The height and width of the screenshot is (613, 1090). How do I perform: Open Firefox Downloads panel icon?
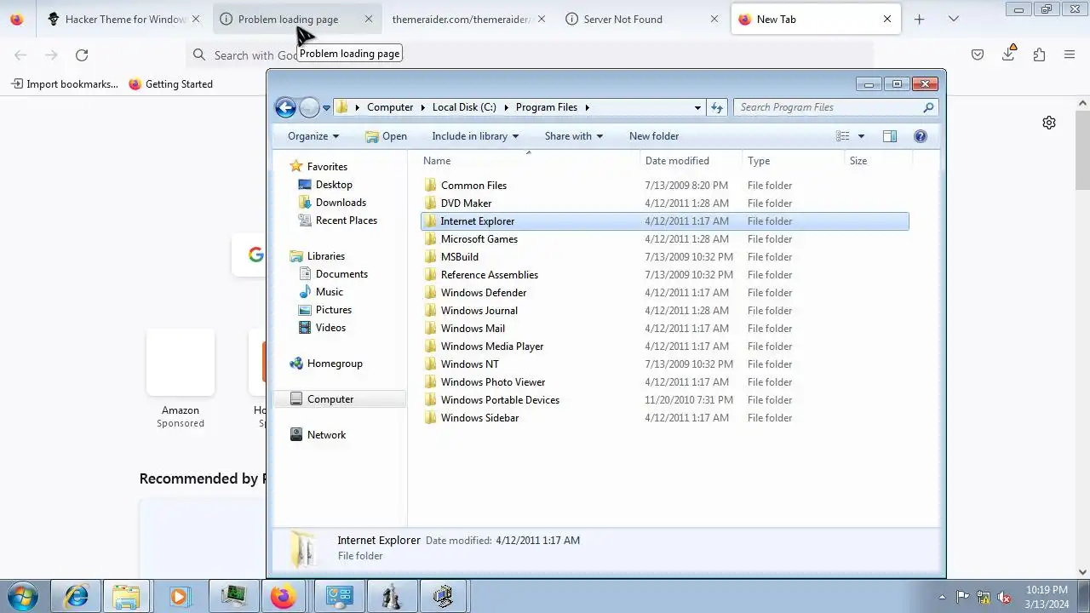tap(1008, 54)
